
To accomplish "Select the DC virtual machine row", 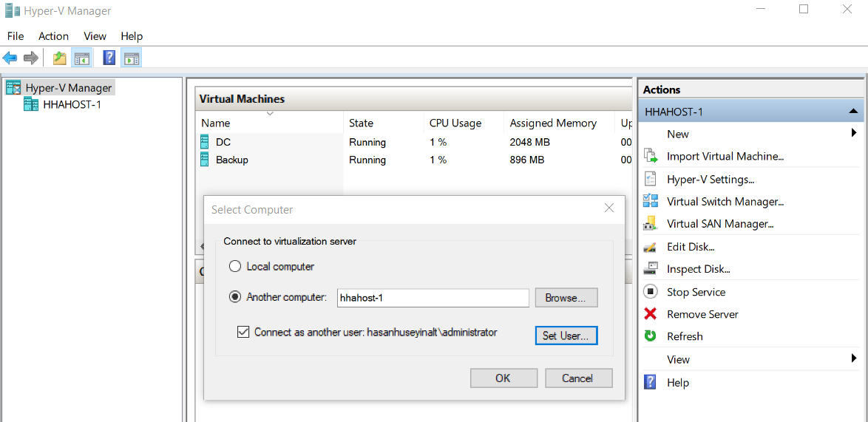I will [416, 142].
